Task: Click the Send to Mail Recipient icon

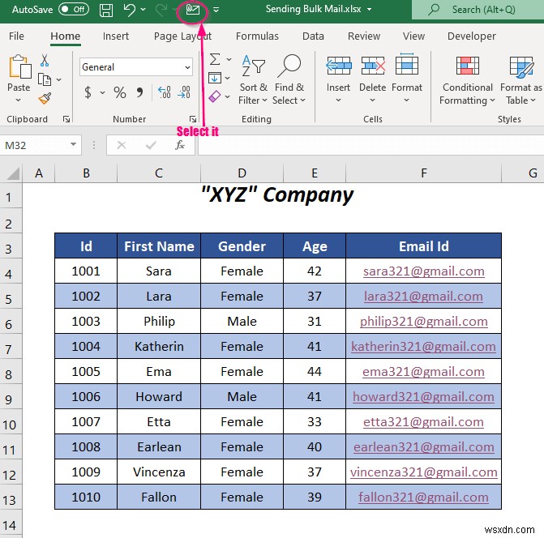Action: (x=193, y=10)
